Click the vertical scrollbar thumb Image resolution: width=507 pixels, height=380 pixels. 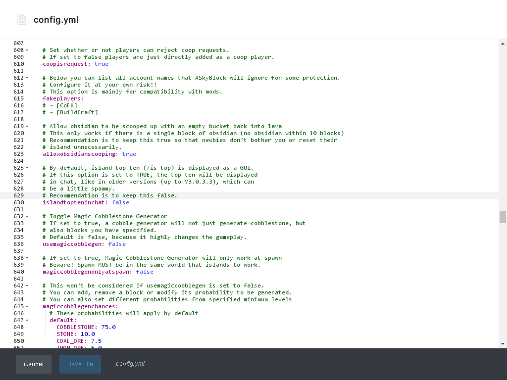pyautogui.click(x=503, y=217)
